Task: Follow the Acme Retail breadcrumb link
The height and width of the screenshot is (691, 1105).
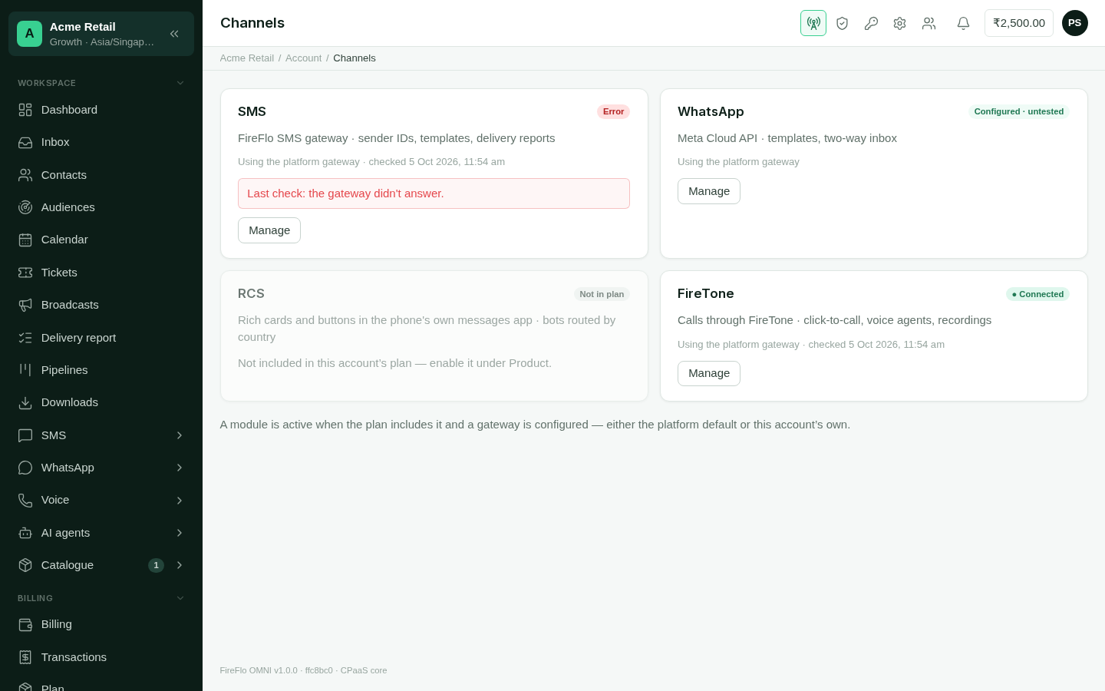Action: click(247, 58)
